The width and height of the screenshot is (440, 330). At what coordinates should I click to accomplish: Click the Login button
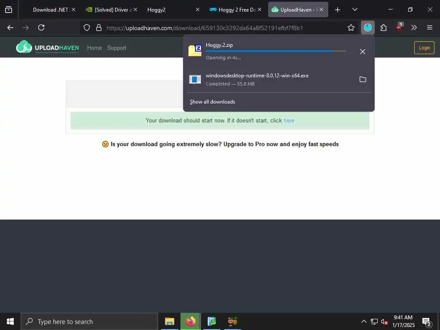click(x=424, y=48)
